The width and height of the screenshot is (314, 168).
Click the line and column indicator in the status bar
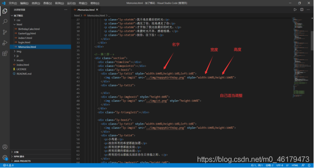(x=257, y=165)
